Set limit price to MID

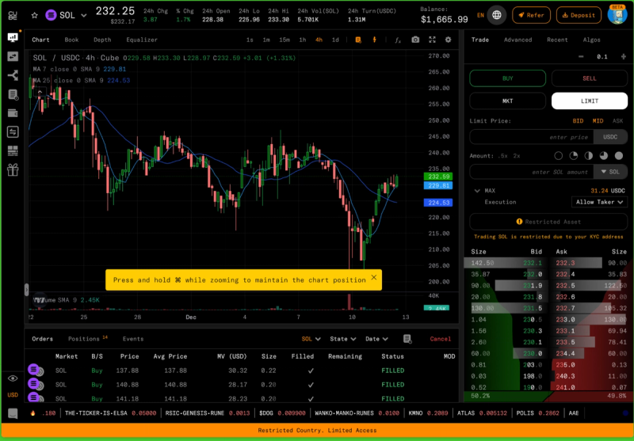coord(598,121)
